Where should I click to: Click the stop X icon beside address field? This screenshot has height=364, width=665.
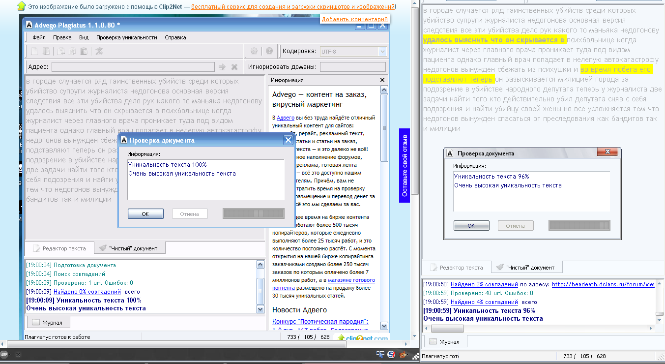(x=234, y=67)
